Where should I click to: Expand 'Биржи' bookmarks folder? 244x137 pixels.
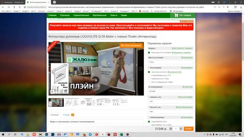pos(60,11)
